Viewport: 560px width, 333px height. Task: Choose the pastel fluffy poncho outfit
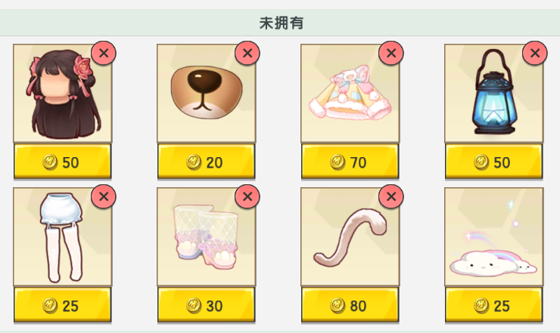click(x=350, y=94)
